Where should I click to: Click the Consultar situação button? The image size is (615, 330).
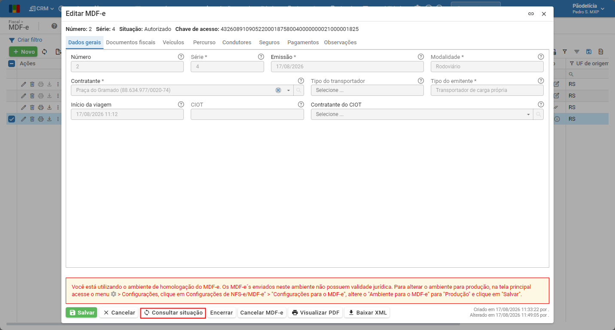coord(173,313)
